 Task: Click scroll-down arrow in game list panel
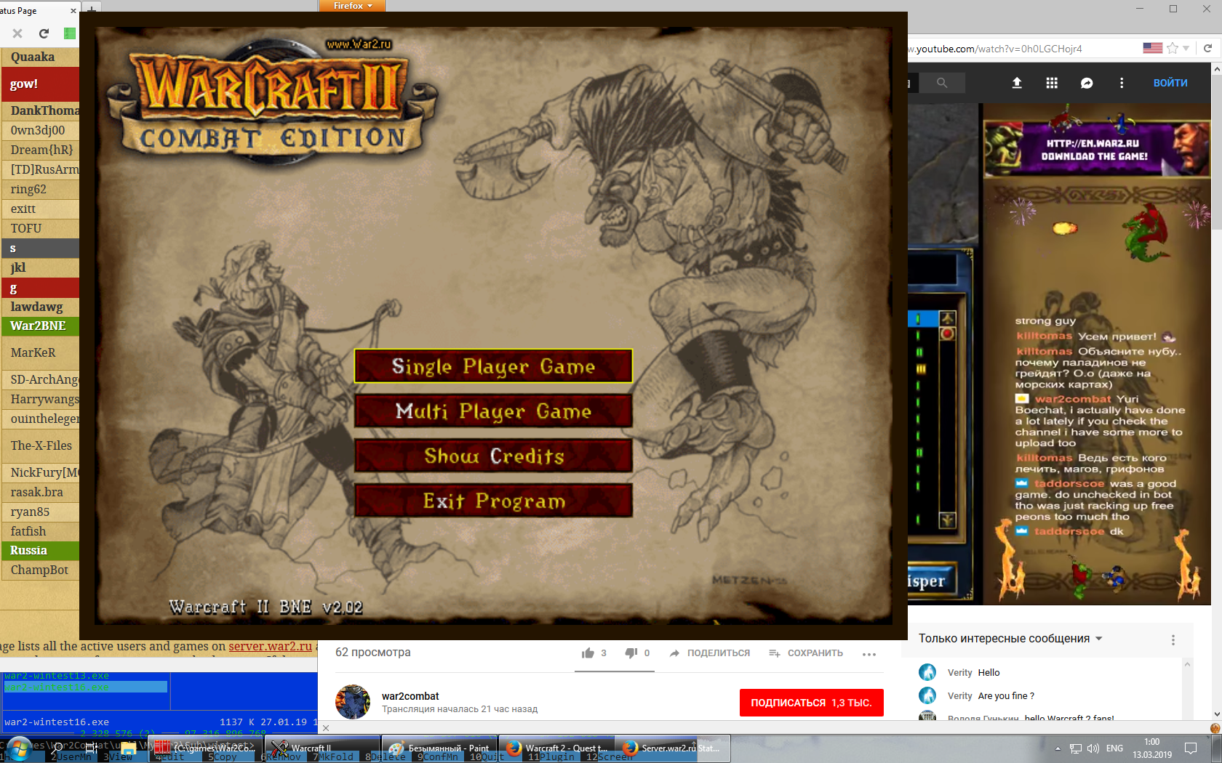tap(947, 520)
